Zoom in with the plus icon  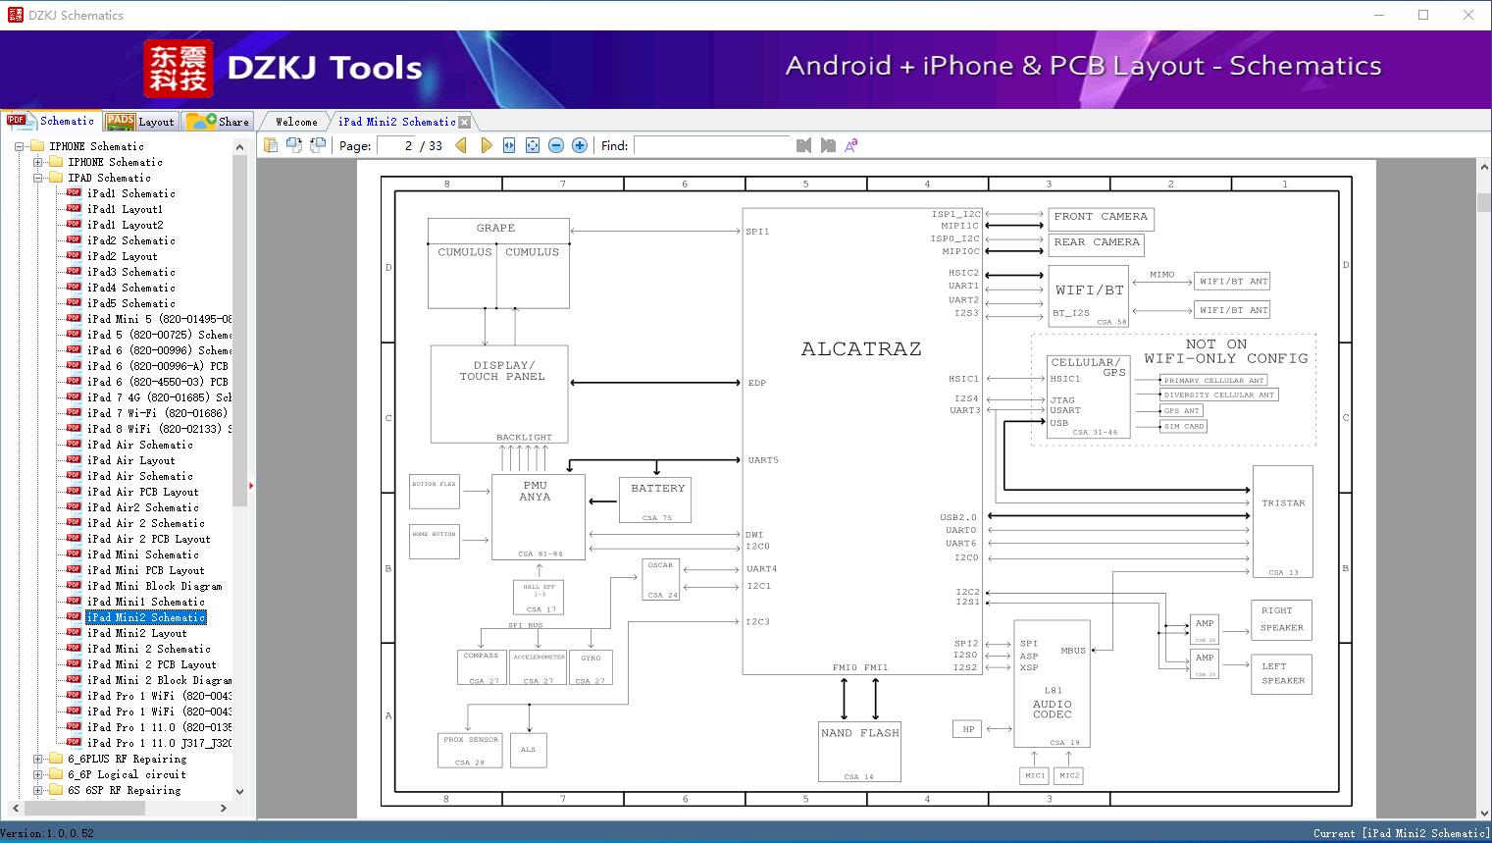580,145
